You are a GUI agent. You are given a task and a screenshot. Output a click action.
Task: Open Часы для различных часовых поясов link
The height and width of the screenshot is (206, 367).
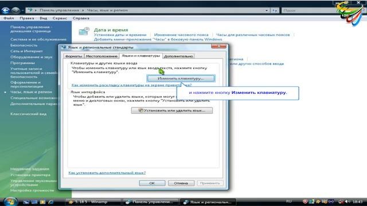coord(253,35)
